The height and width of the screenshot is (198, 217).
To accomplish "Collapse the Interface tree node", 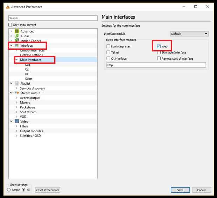I will pos(11,45).
